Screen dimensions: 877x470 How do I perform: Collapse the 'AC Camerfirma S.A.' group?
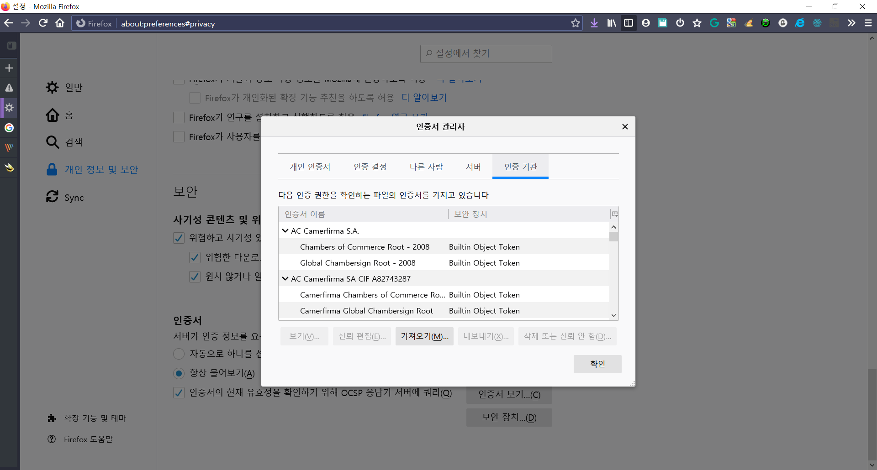pyautogui.click(x=285, y=231)
